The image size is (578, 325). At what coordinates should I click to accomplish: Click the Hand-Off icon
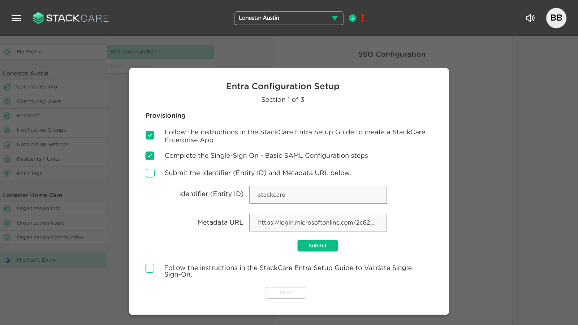click(7, 116)
